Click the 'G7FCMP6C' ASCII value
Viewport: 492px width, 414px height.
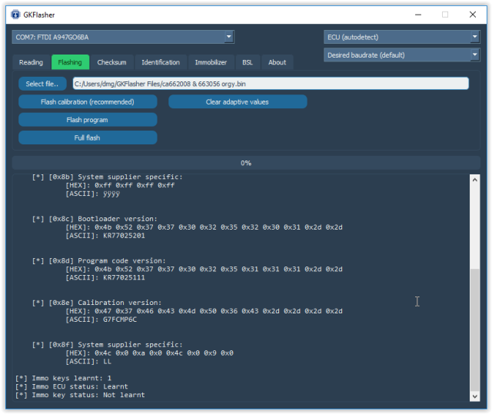(x=120, y=320)
